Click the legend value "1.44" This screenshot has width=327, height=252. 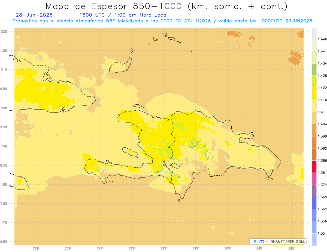(321, 51)
